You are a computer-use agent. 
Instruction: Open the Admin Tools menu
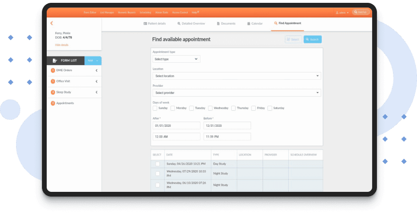tap(162, 13)
